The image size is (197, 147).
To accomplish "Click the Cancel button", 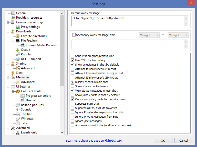I will (x=184, y=141).
